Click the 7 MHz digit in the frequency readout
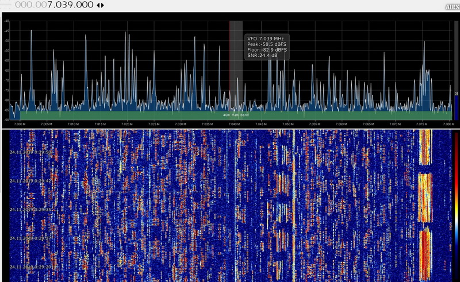 coord(49,5)
